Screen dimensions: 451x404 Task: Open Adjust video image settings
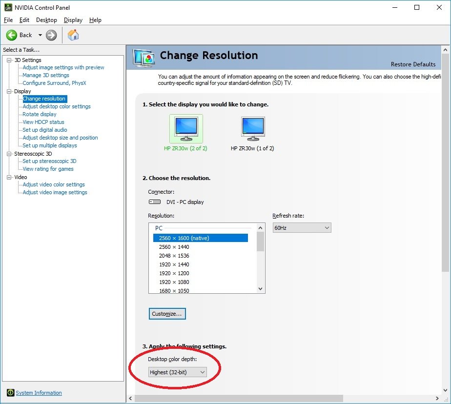tap(55, 192)
